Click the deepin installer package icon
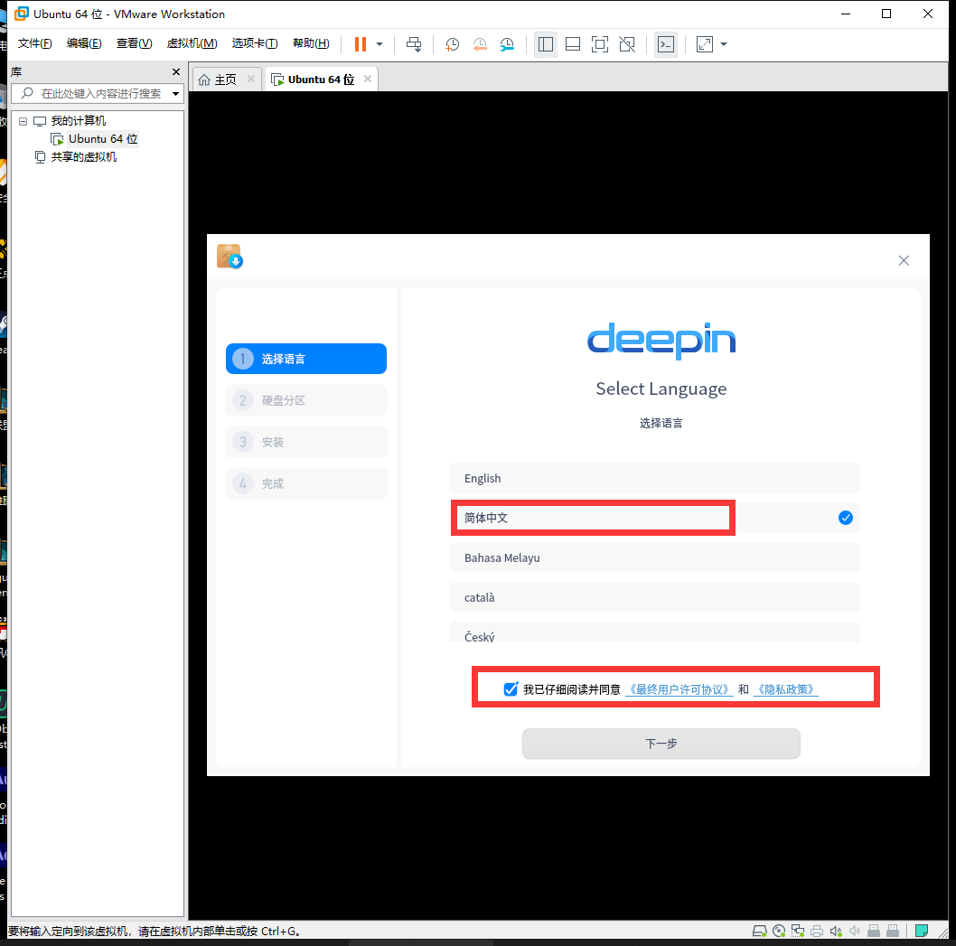The image size is (956, 946). [230, 257]
